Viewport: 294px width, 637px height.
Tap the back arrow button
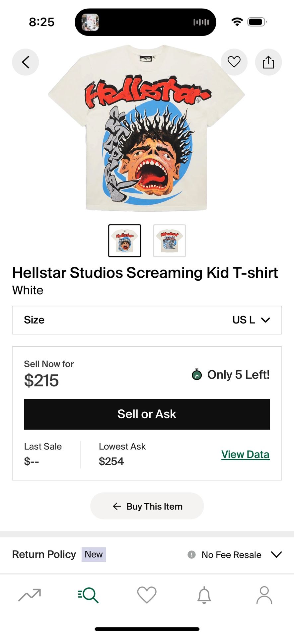(26, 62)
